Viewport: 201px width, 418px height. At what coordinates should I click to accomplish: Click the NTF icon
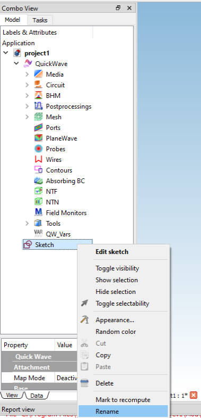pyautogui.click(x=39, y=192)
